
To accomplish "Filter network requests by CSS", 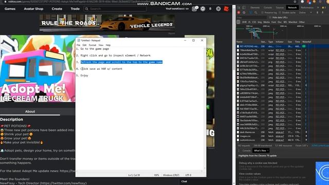I will [x=254, y=22].
